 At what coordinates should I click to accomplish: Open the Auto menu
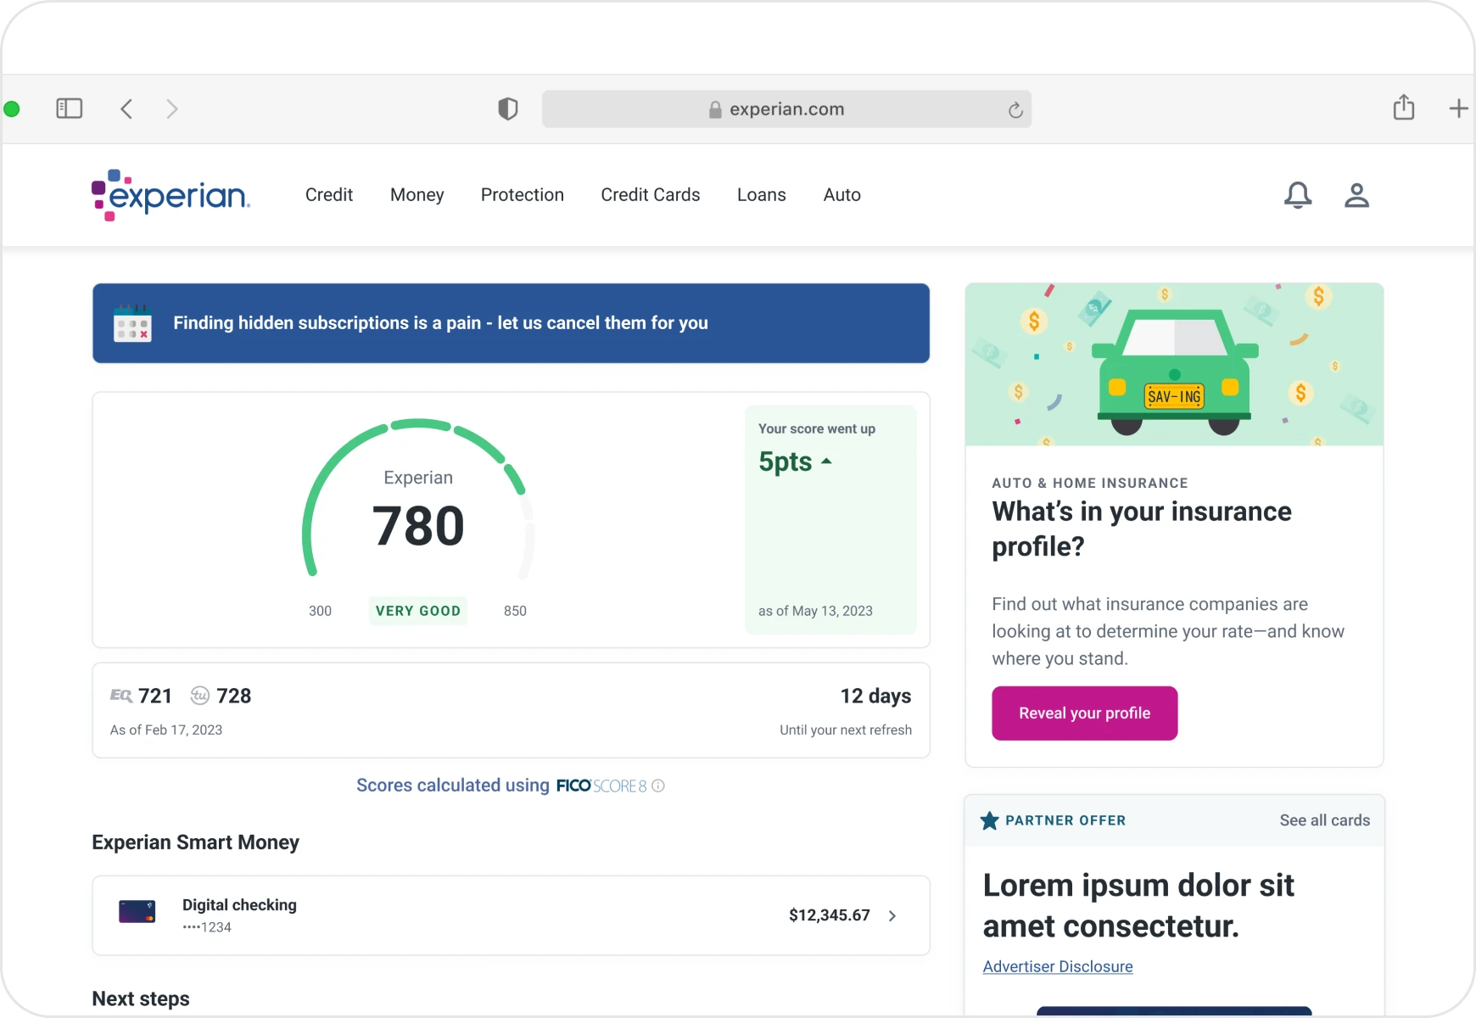click(x=842, y=195)
